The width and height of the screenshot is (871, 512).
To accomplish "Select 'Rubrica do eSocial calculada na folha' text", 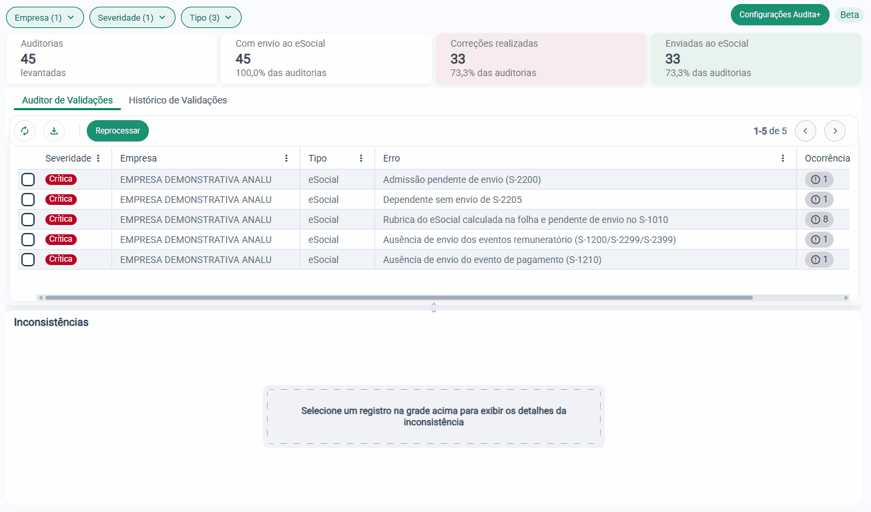I will (465, 220).
